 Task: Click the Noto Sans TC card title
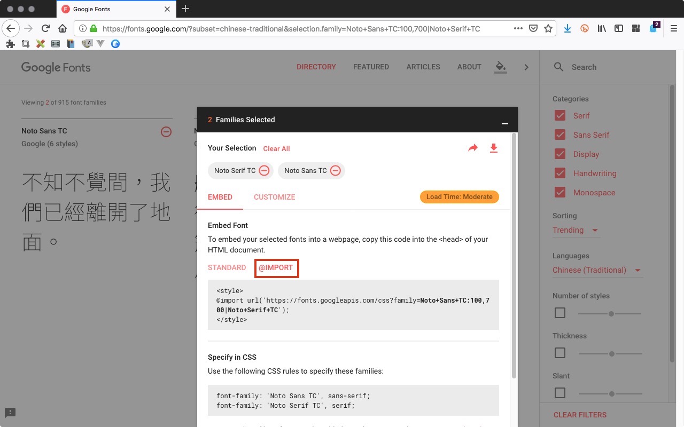tap(44, 131)
